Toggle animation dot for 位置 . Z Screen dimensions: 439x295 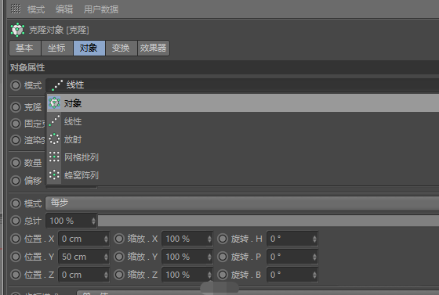(16, 275)
